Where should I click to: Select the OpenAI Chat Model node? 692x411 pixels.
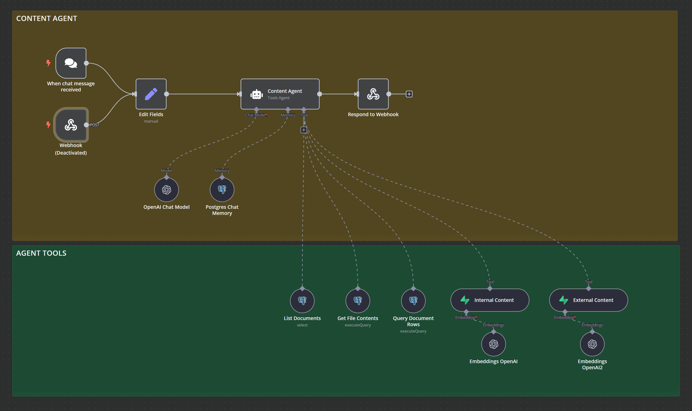click(x=166, y=190)
